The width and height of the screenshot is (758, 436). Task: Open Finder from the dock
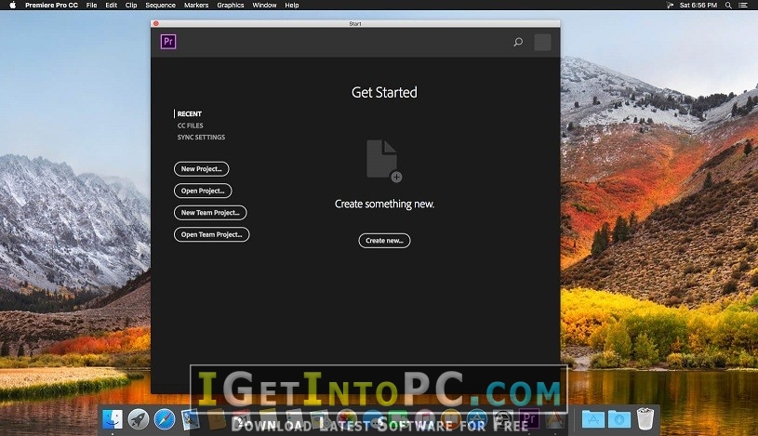coord(113,418)
